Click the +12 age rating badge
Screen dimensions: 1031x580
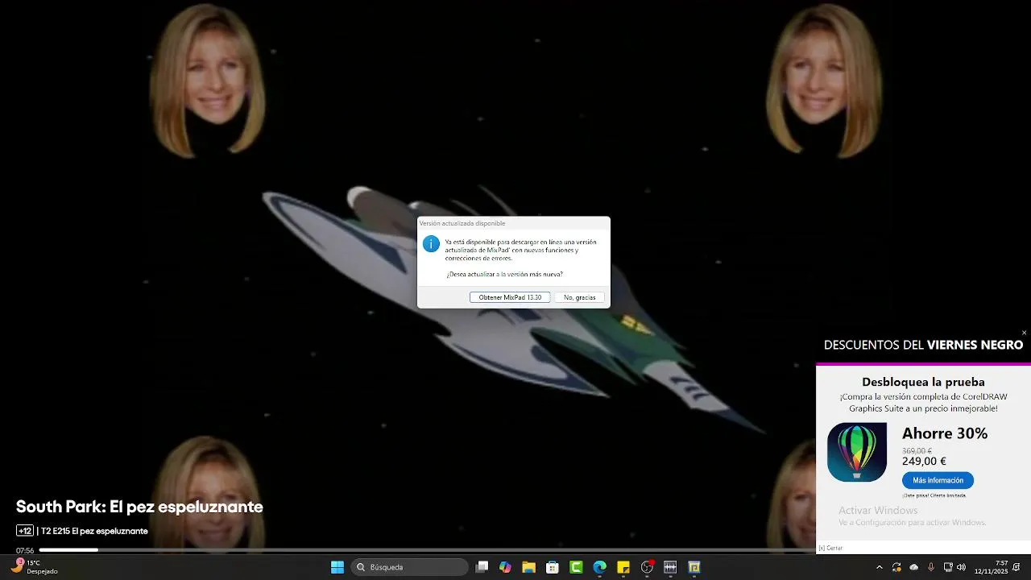click(25, 531)
